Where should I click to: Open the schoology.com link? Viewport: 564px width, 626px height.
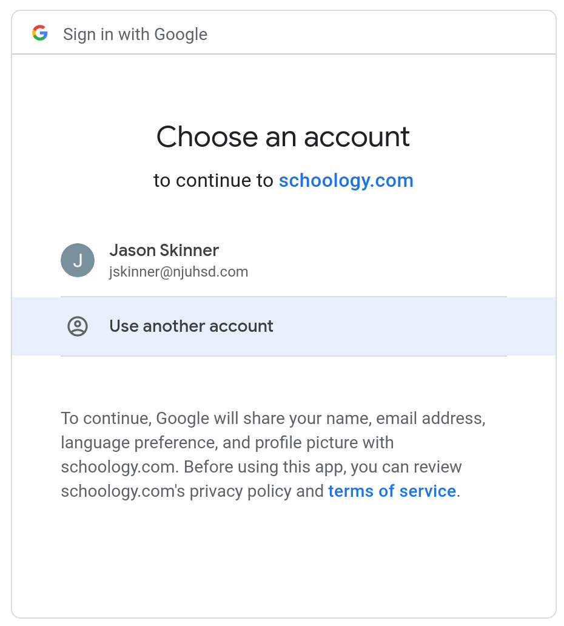346,180
